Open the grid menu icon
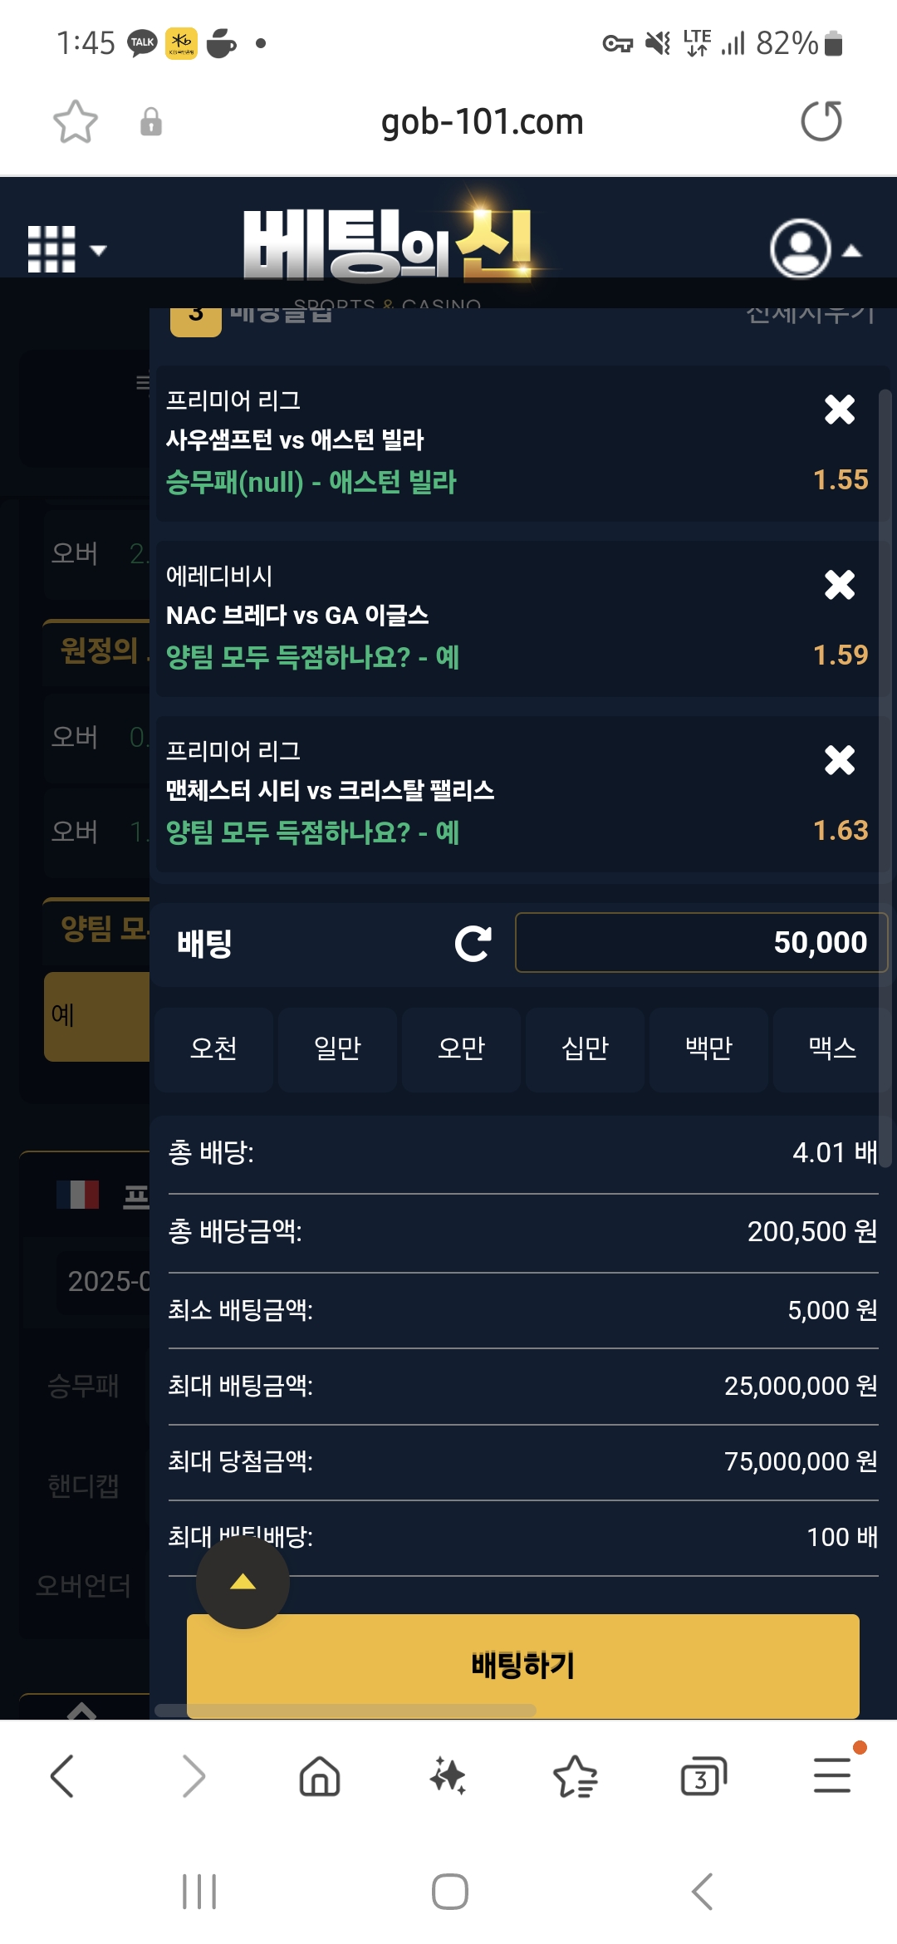Viewport: 897px width, 1944px height. point(52,249)
